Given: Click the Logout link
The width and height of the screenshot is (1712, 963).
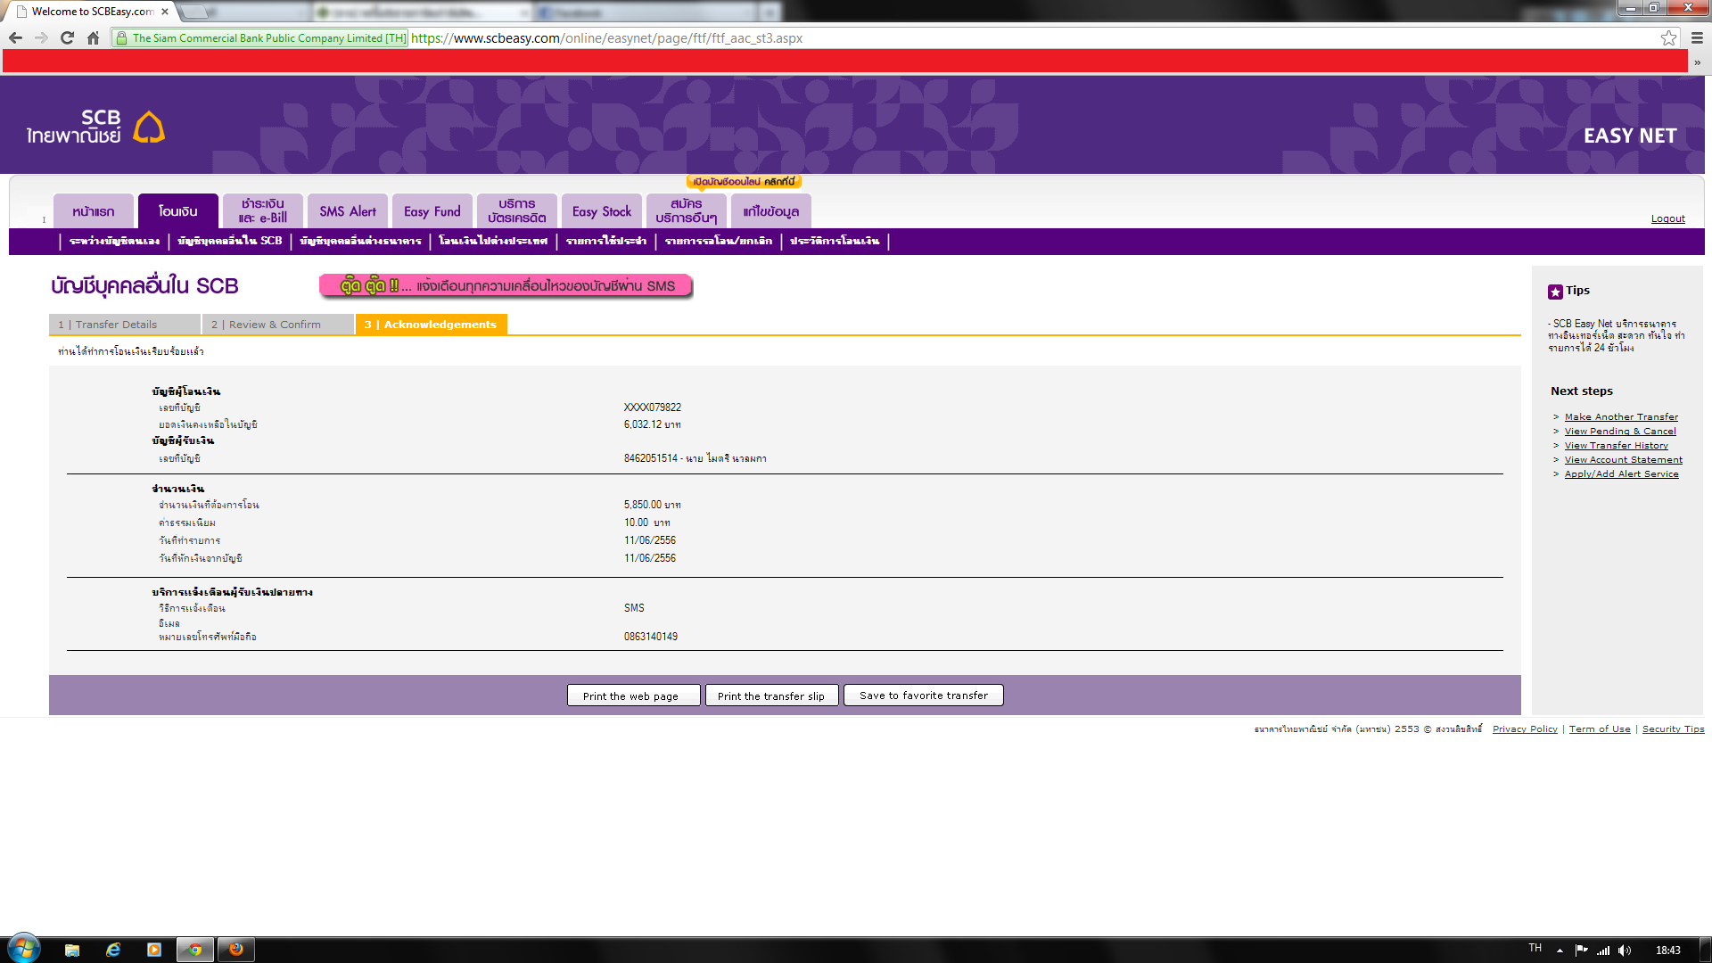Looking at the screenshot, I should pos(1667,218).
